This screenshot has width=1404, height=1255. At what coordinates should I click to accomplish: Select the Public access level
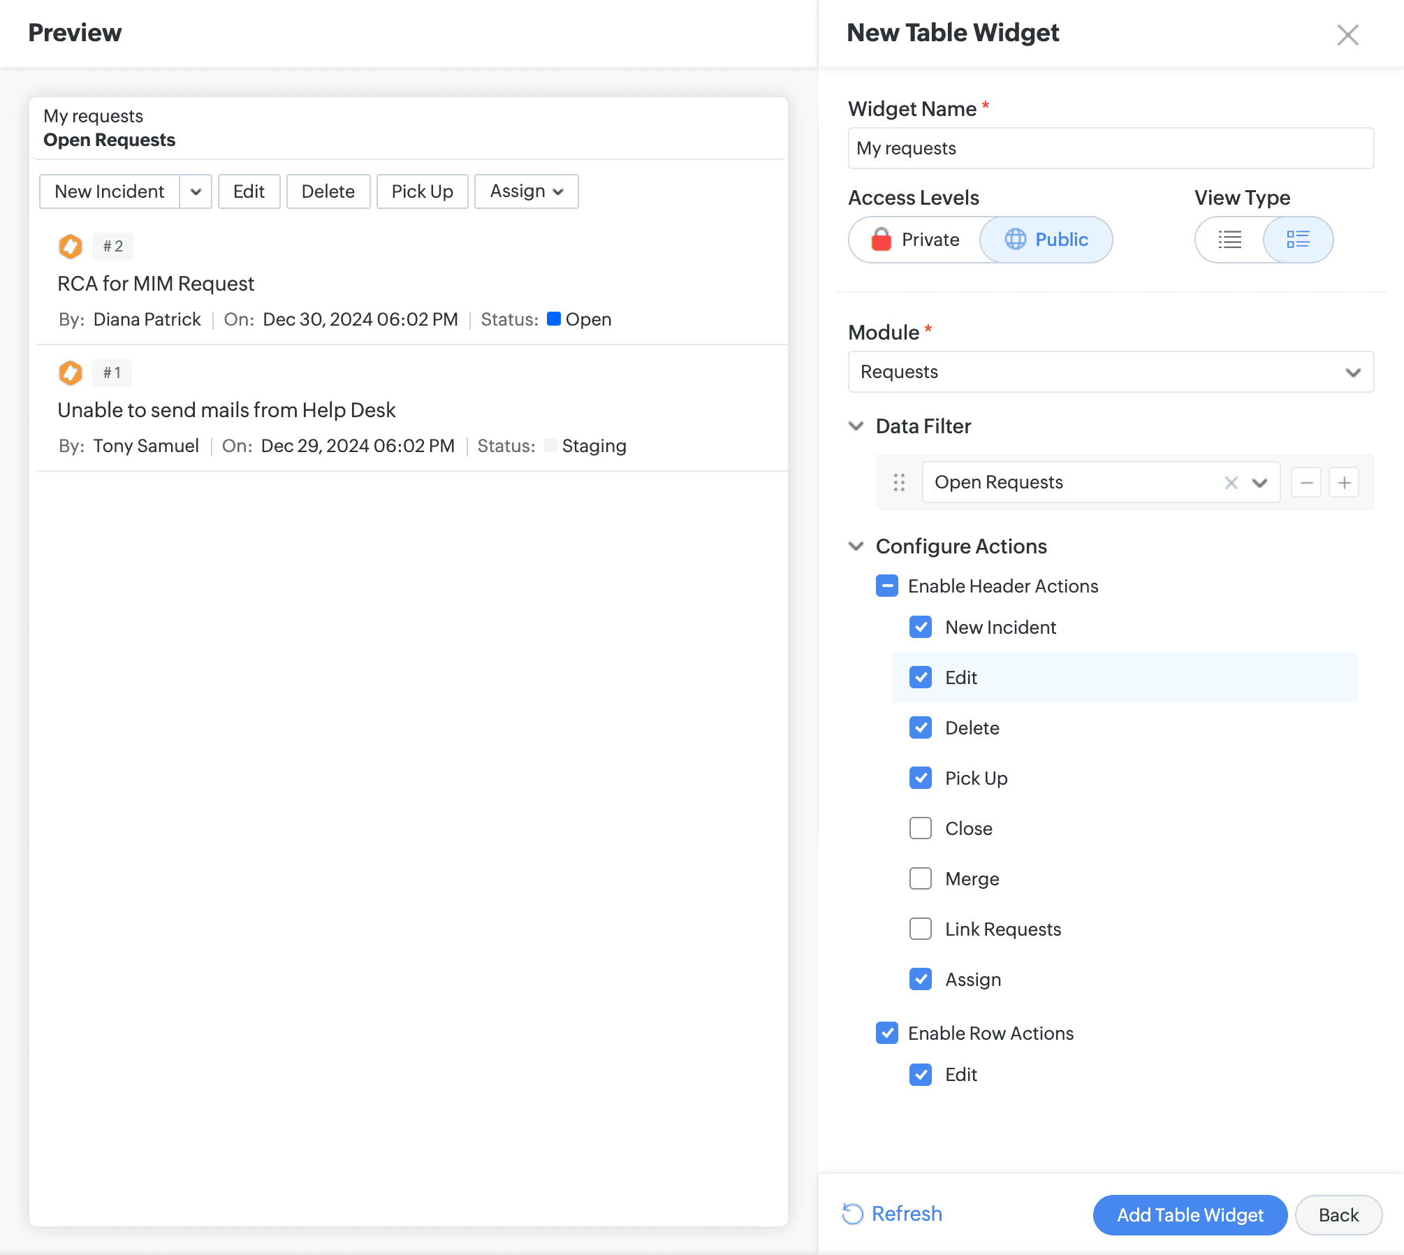coord(1046,240)
